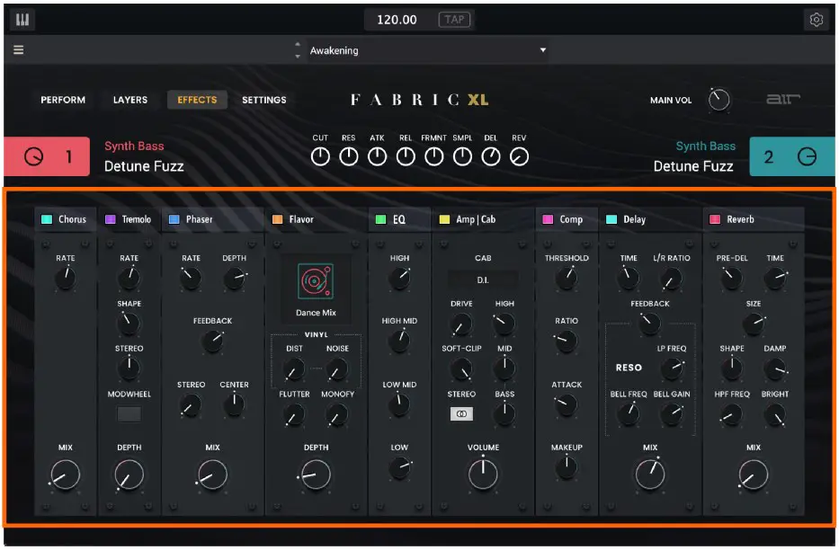Click the AIR logo icon

click(x=782, y=100)
